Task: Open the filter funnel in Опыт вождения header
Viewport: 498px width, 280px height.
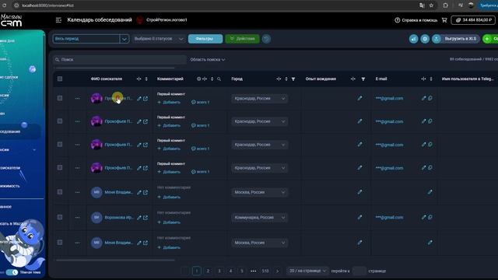Action: pos(363,79)
